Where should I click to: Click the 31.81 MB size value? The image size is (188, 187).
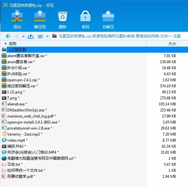click(168, 152)
